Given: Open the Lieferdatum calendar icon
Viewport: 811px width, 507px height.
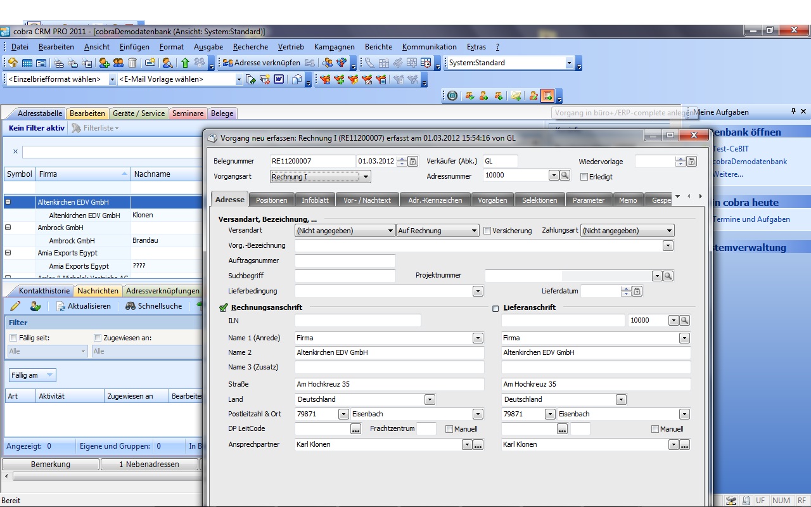Looking at the screenshot, I should (x=637, y=292).
